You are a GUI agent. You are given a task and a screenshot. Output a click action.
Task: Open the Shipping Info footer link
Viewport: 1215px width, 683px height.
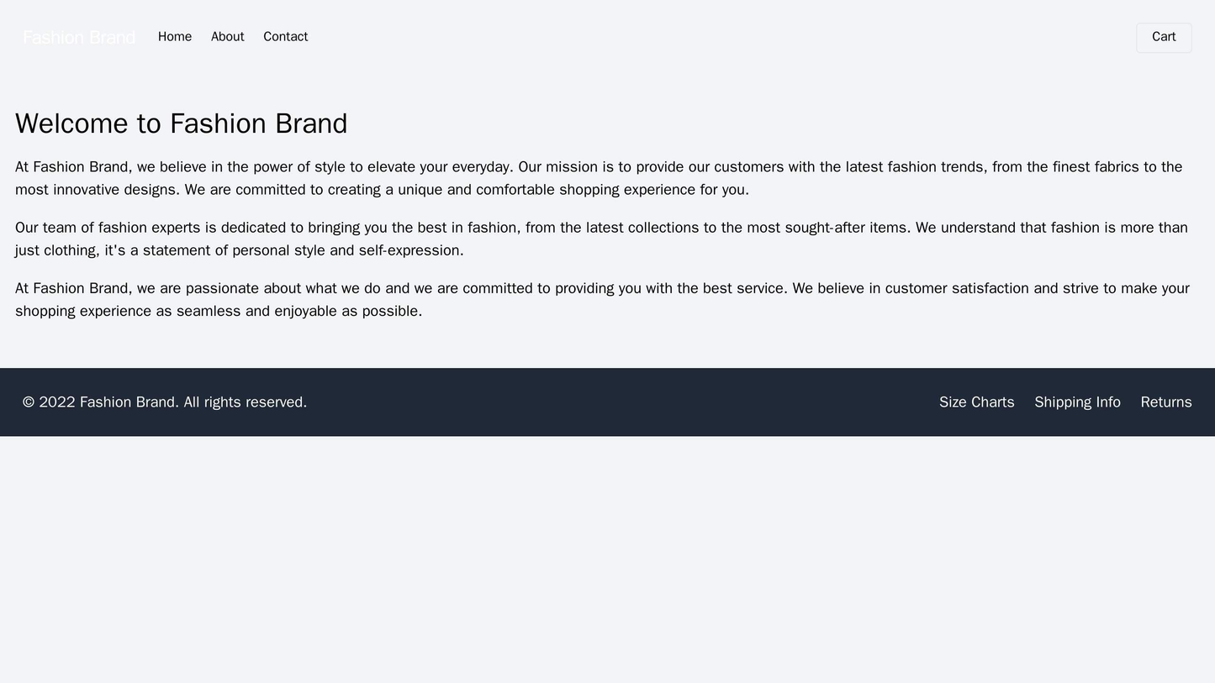point(1077,402)
